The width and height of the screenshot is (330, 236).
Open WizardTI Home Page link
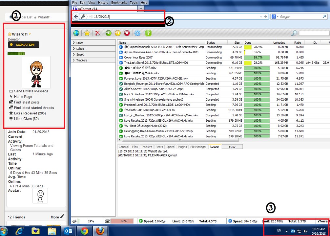click(x=23, y=97)
